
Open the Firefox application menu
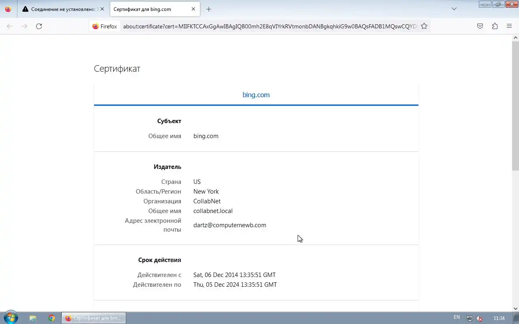click(x=509, y=26)
